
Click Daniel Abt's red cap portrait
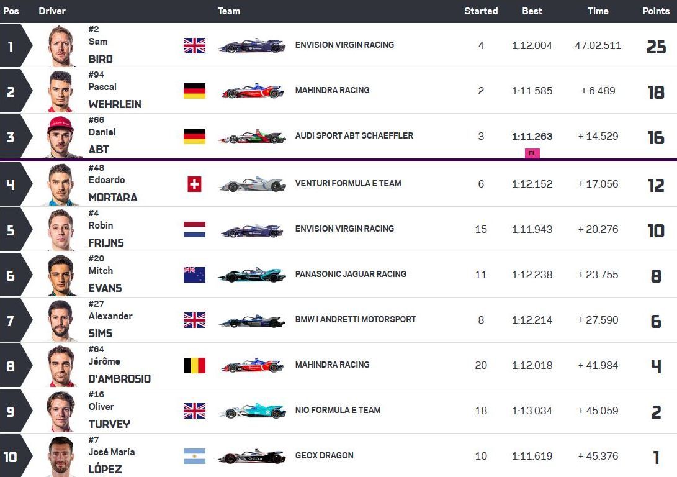pos(61,137)
